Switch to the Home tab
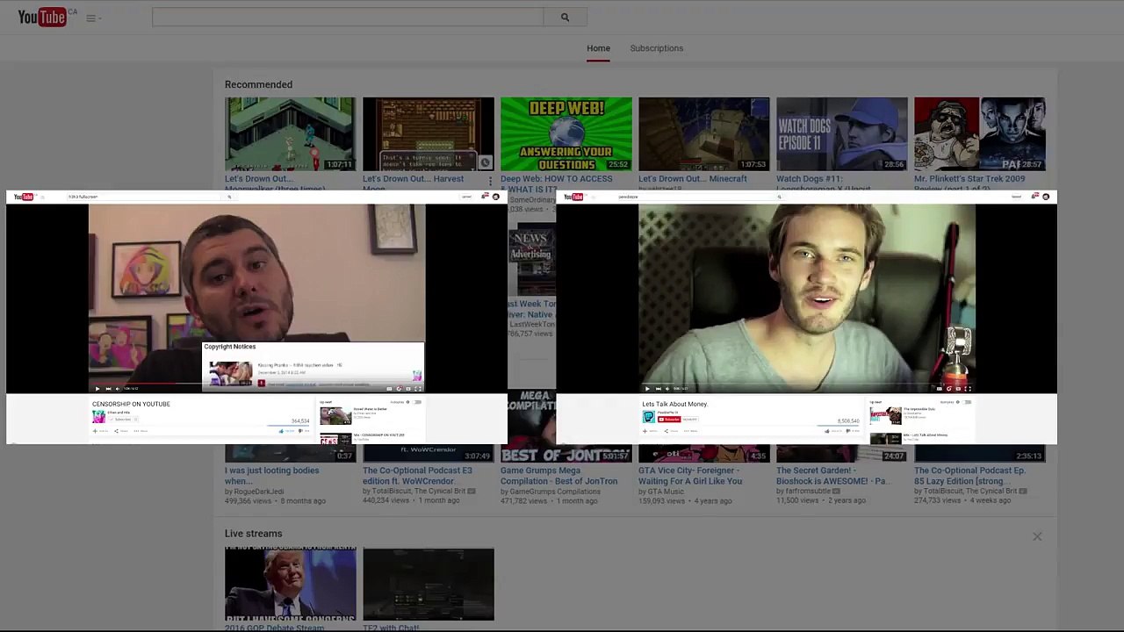This screenshot has height=632, width=1124. 598,48
